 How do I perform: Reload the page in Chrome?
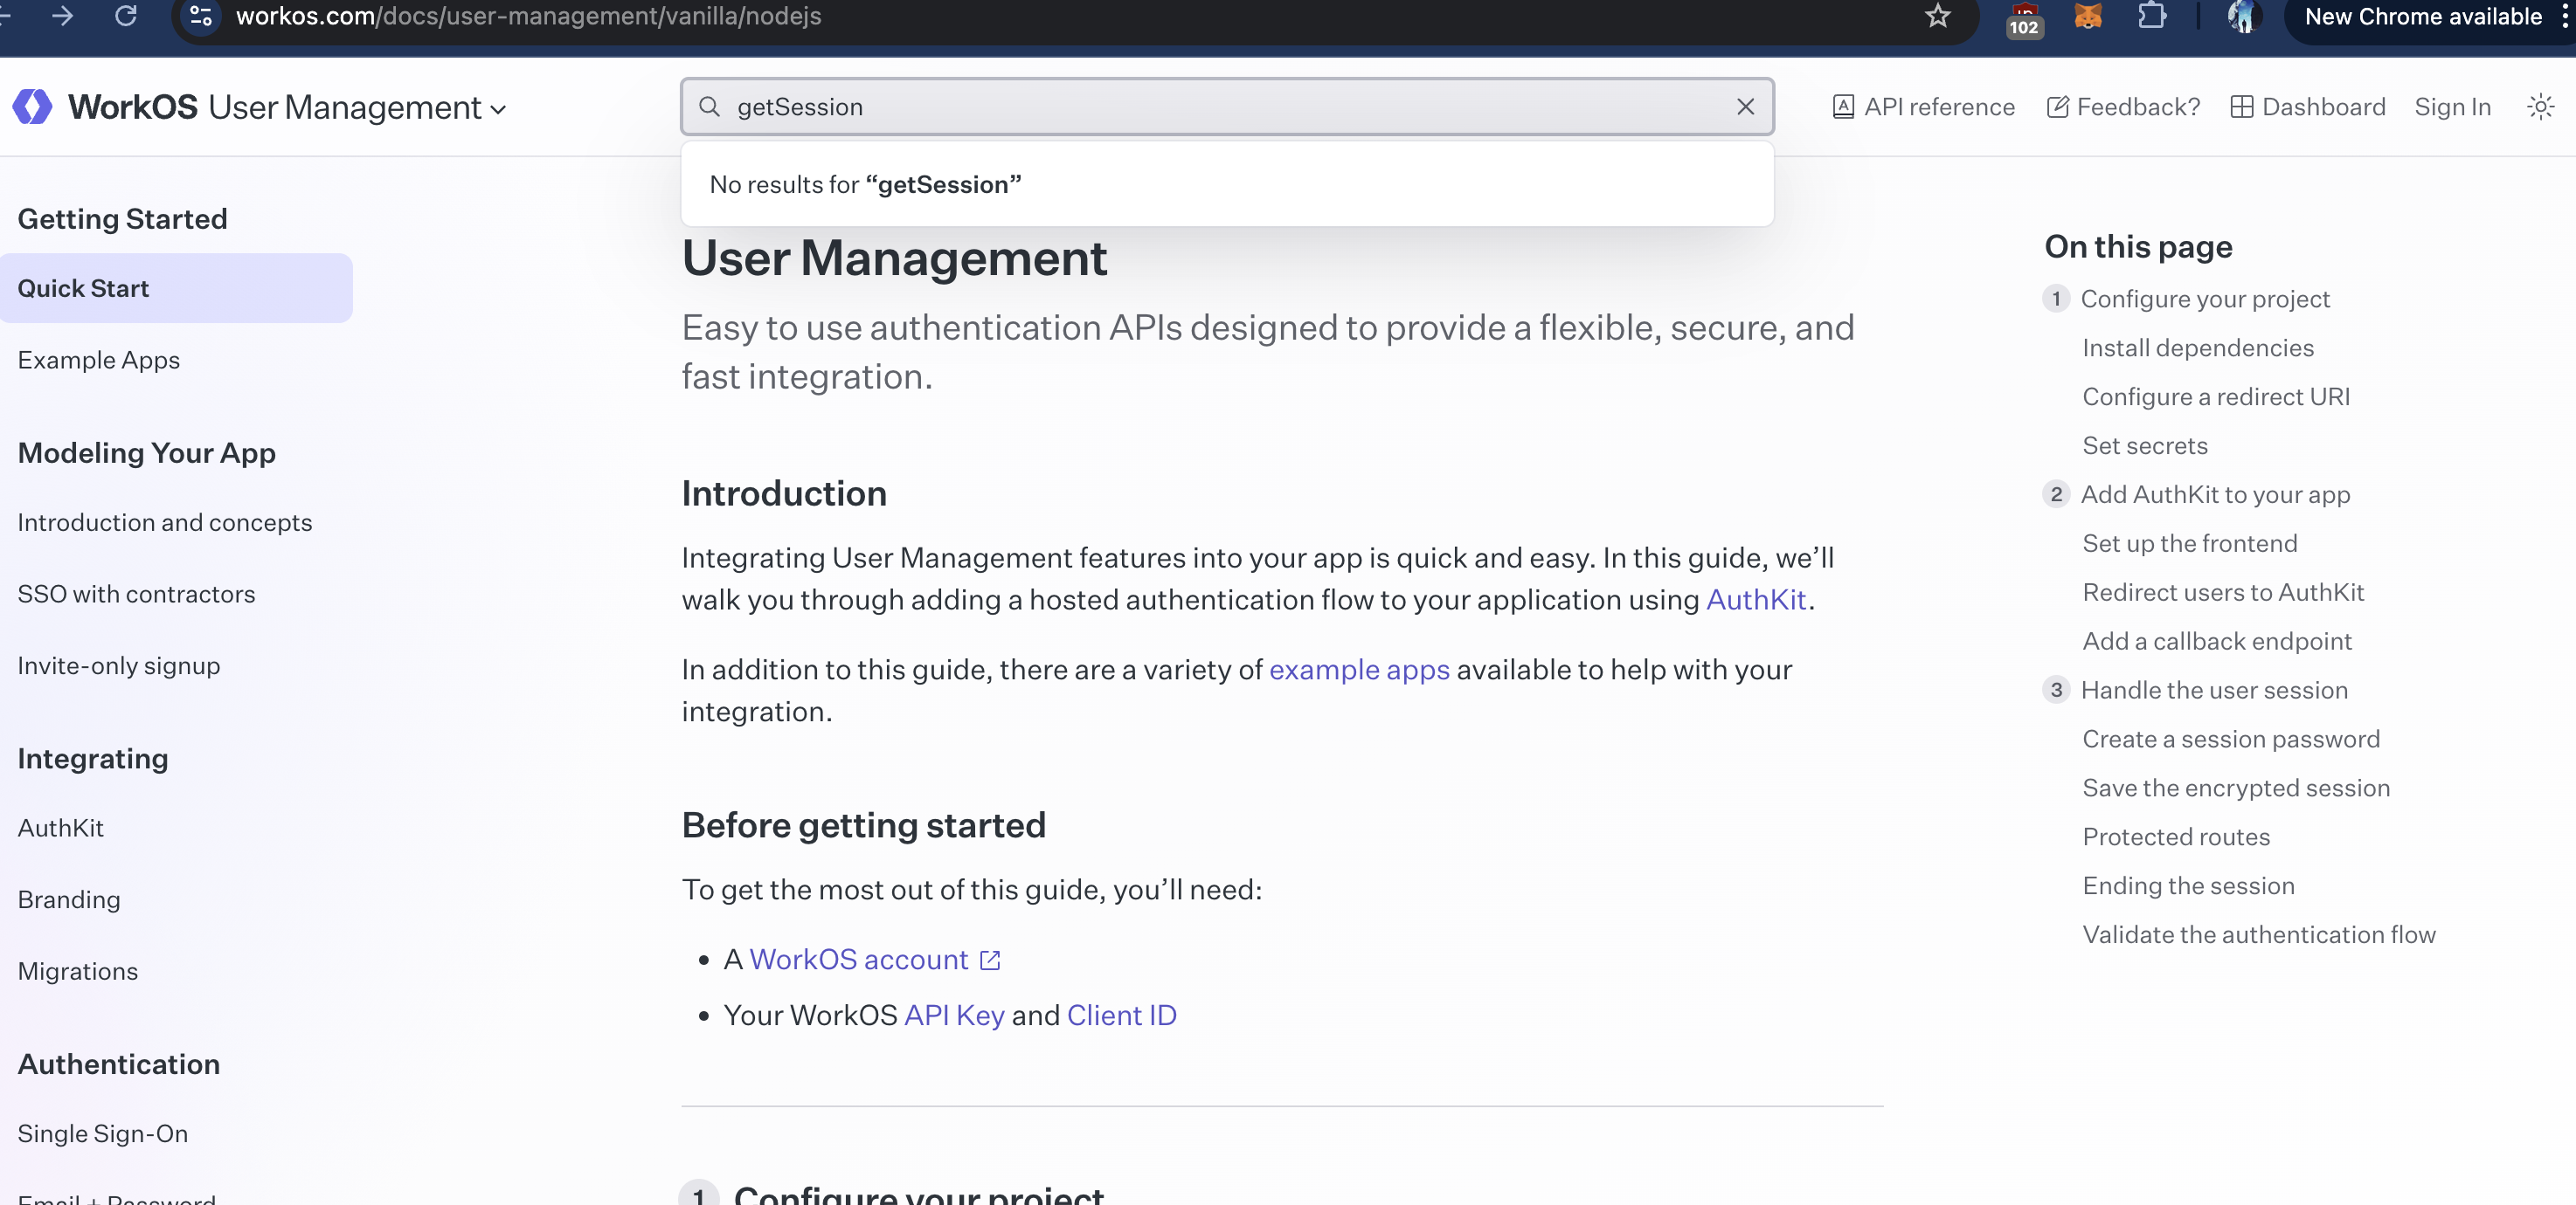coord(126,16)
